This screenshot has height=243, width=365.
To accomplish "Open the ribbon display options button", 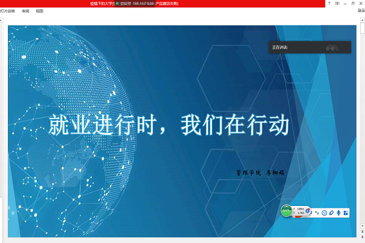I will tap(338, 4).
